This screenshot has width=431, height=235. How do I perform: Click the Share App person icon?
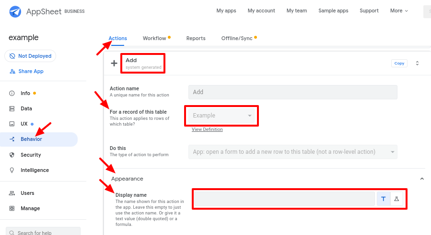pos(12,72)
